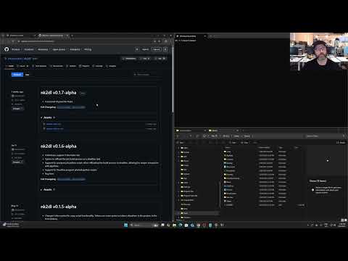Image resolution: width=348 pixels, height=261 pixels.
Task: Click the File Explorer search box
Action: tap(324, 136)
